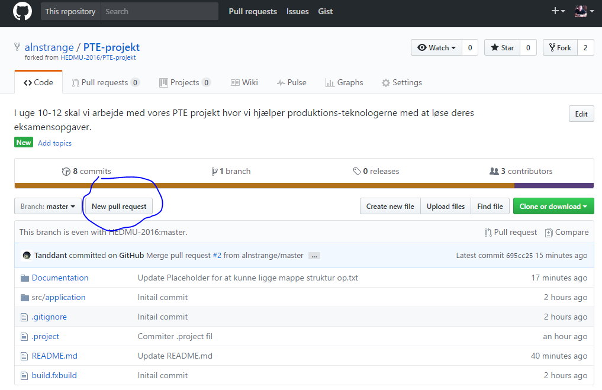
Task: Click the Pull request link beside Compare
Action: [511, 232]
